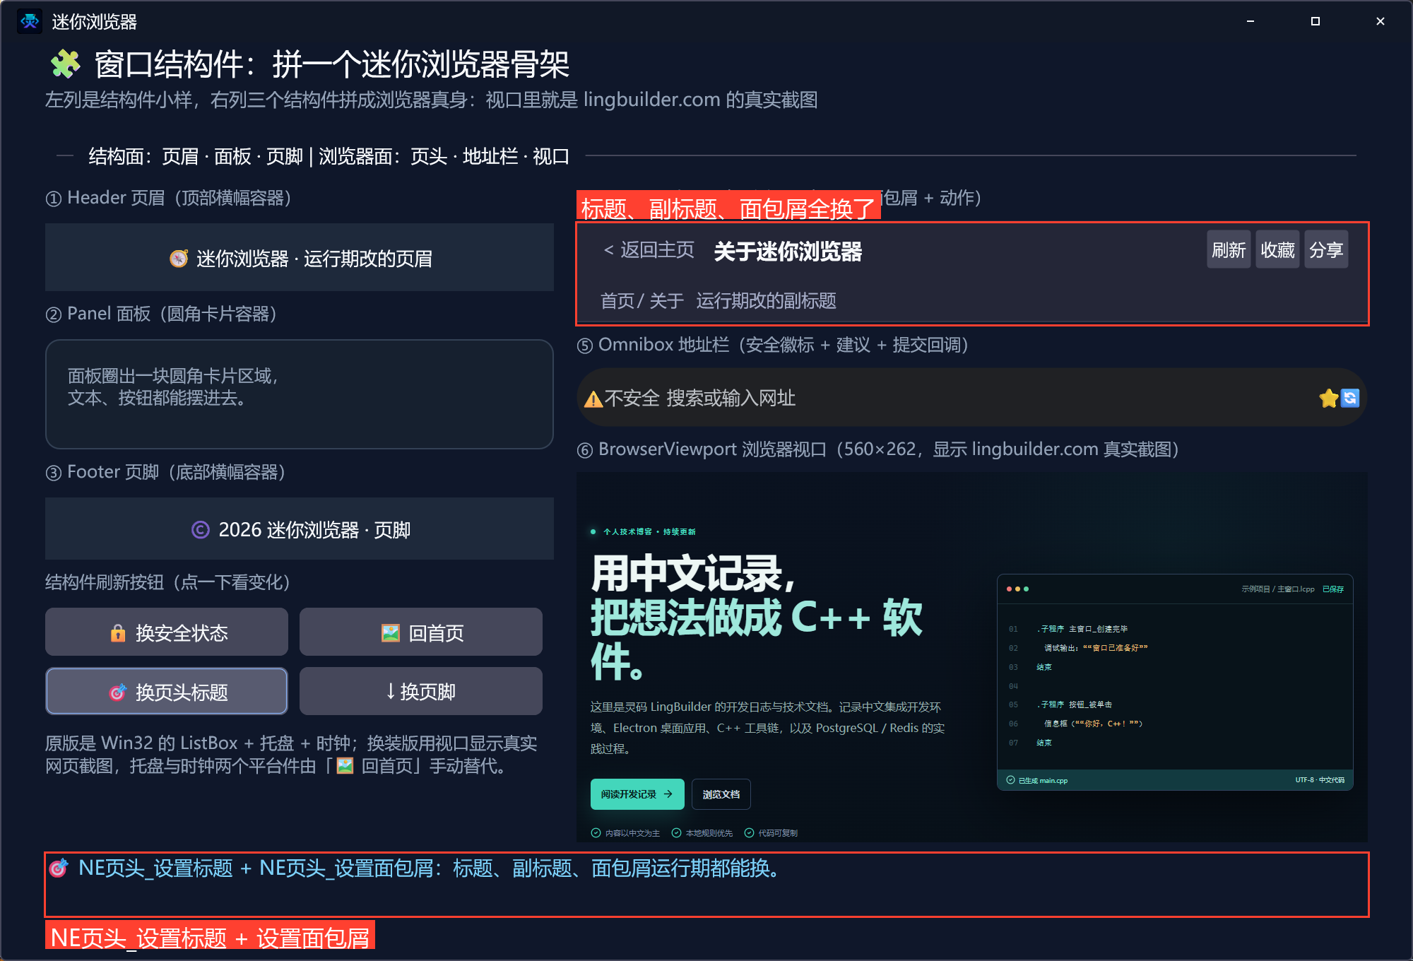Minimize the 迷你浏览器 window
The width and height of the screenshot is (1413, 961).
tap(1251, 21)
